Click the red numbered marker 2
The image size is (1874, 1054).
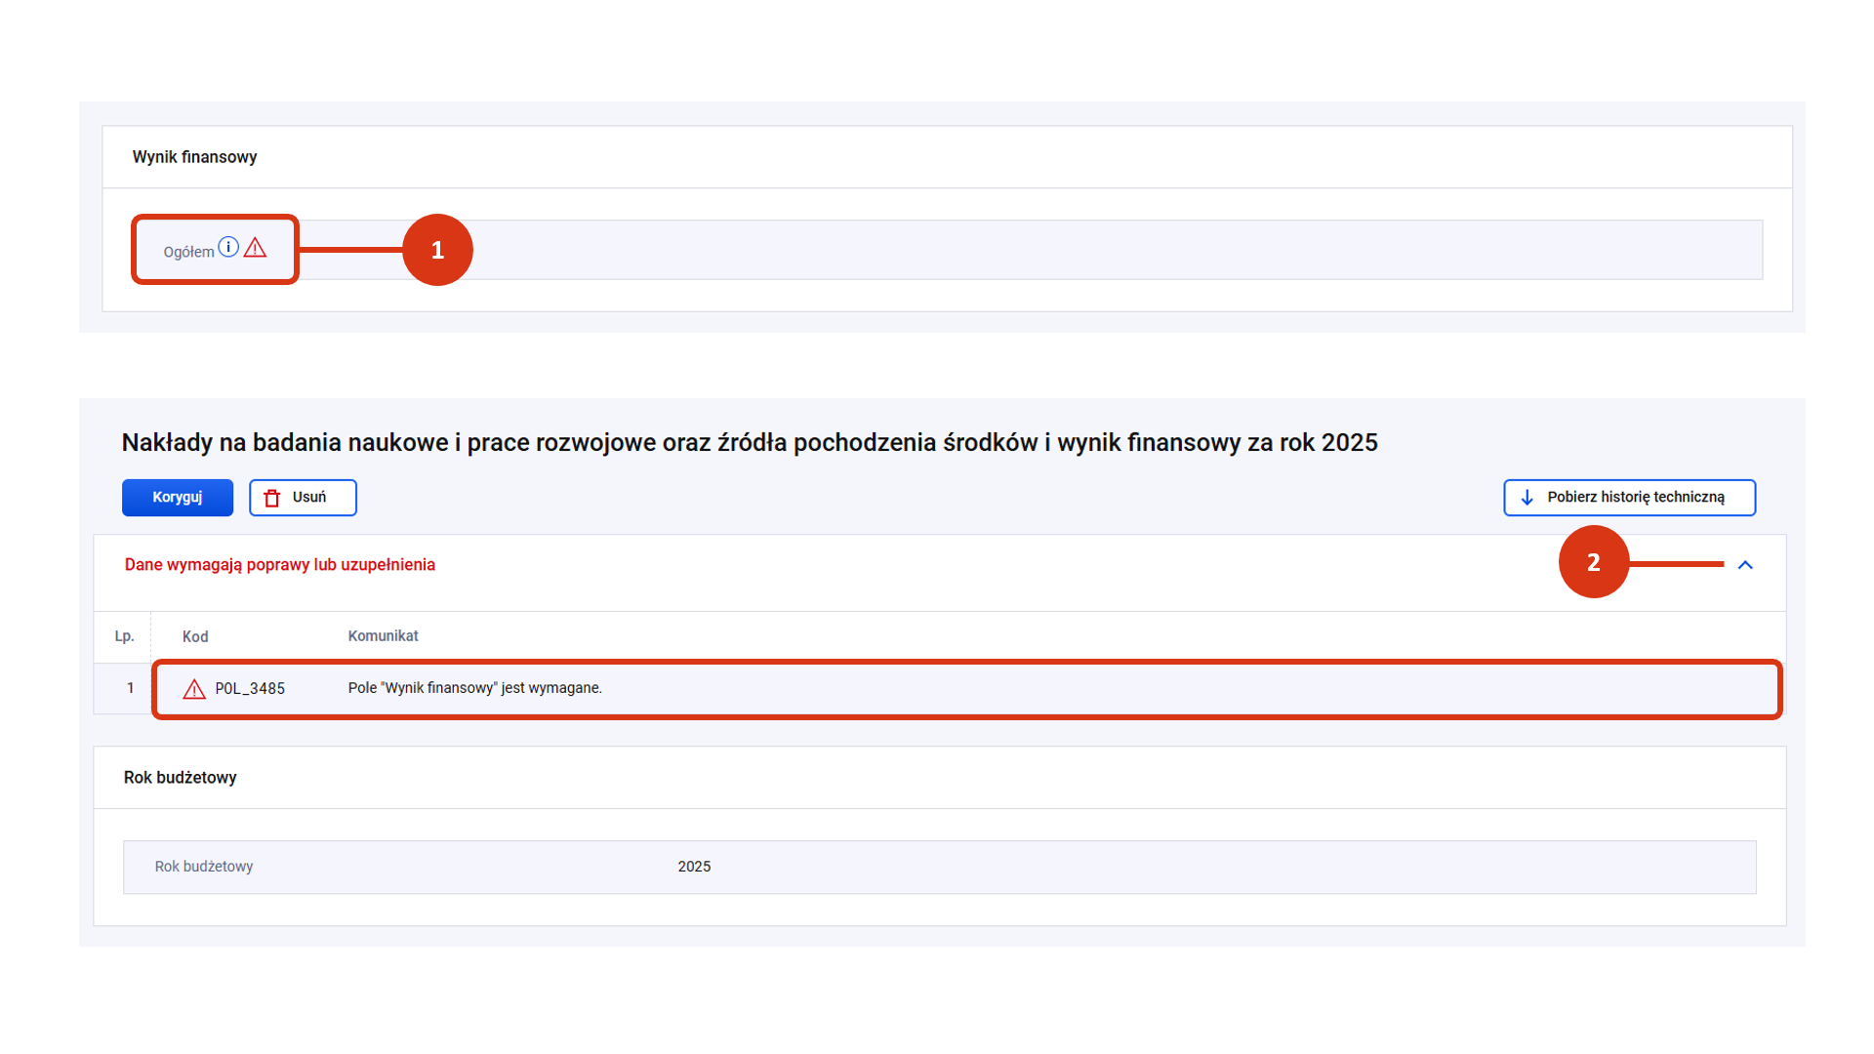1593,562
